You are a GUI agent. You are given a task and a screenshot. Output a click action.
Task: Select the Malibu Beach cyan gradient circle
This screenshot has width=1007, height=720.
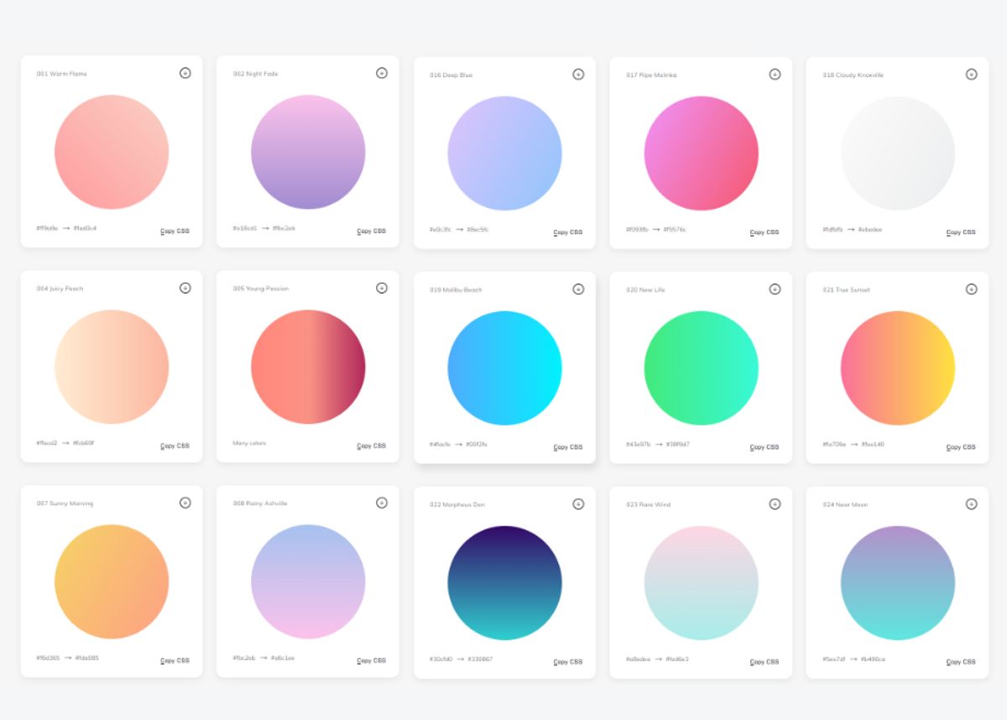coord(504,368)
